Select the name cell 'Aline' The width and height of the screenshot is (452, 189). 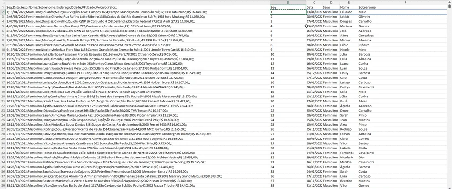coord(348,36)
